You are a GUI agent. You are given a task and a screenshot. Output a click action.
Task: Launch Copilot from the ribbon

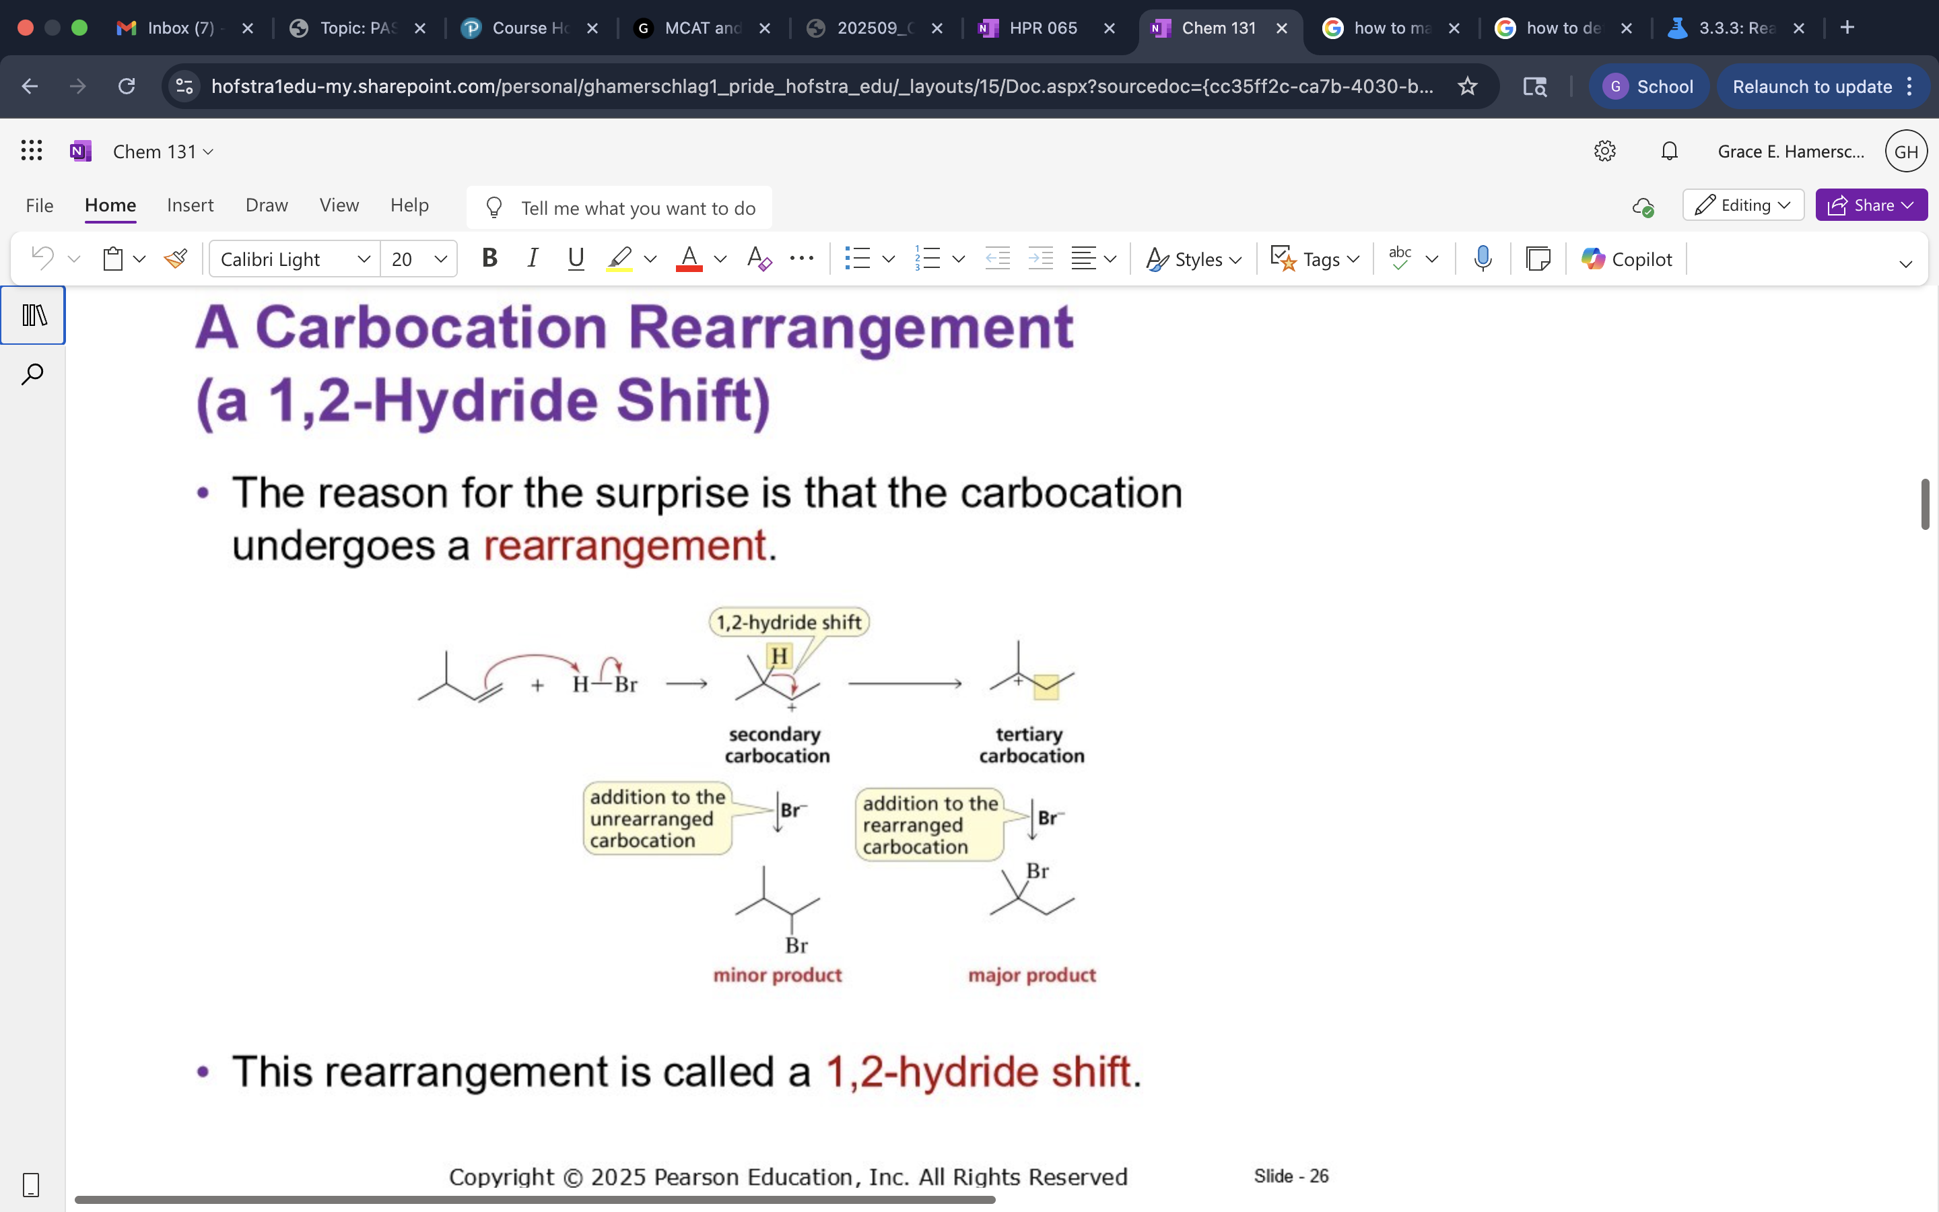point(1626,258)
